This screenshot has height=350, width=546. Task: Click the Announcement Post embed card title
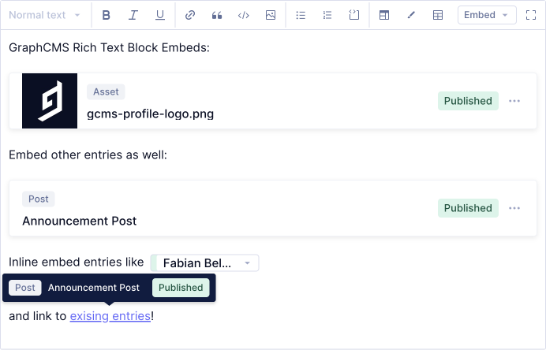(79, 221)
